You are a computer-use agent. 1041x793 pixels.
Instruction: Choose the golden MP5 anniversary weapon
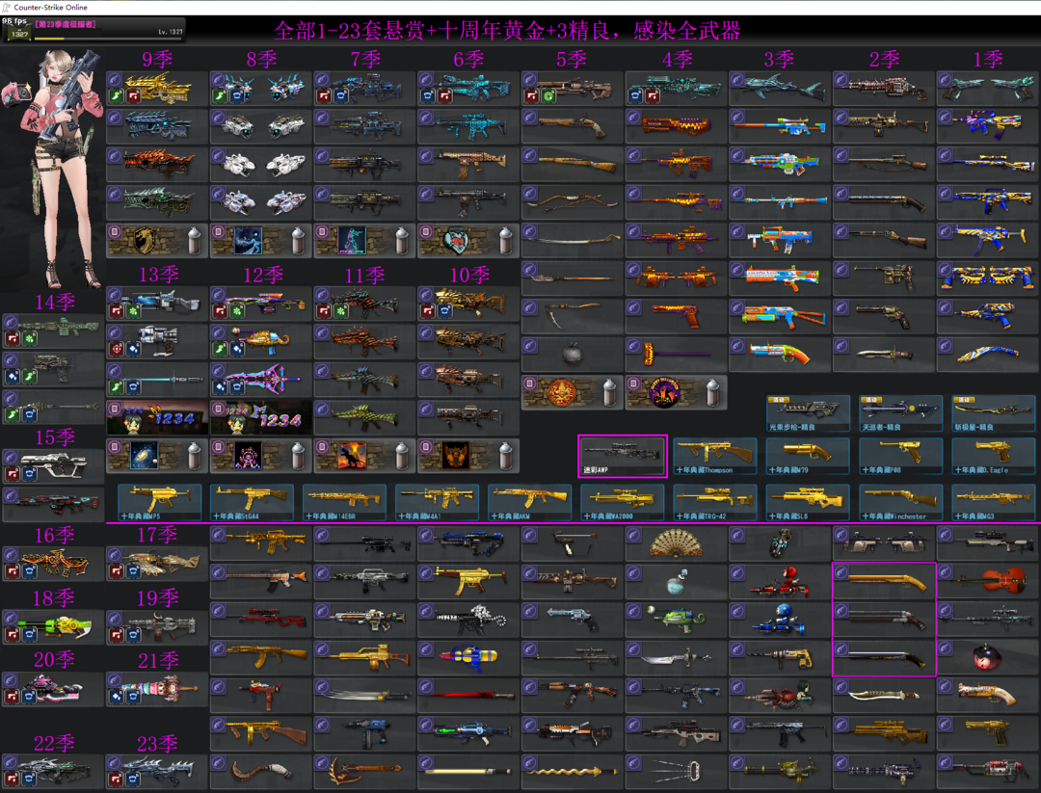159,501
